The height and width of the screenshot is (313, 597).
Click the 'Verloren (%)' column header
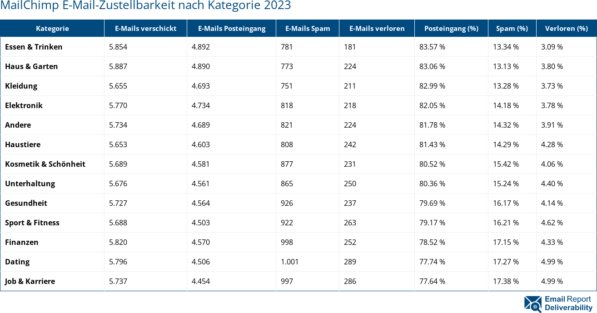tap(566, 28)
